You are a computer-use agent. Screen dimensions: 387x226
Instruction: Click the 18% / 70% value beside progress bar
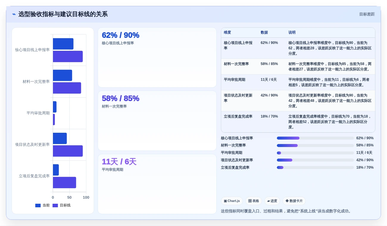(x=365, y=167)
